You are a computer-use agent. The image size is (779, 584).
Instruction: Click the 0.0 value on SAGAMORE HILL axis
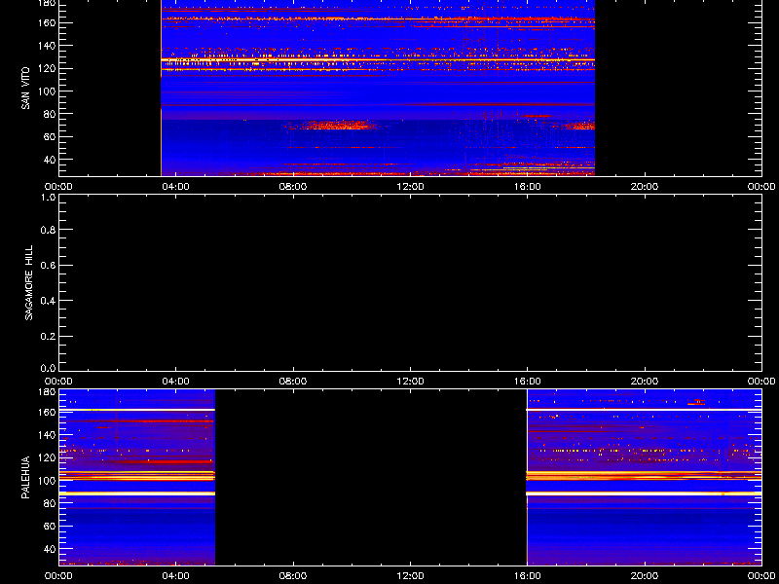[48, 368]
